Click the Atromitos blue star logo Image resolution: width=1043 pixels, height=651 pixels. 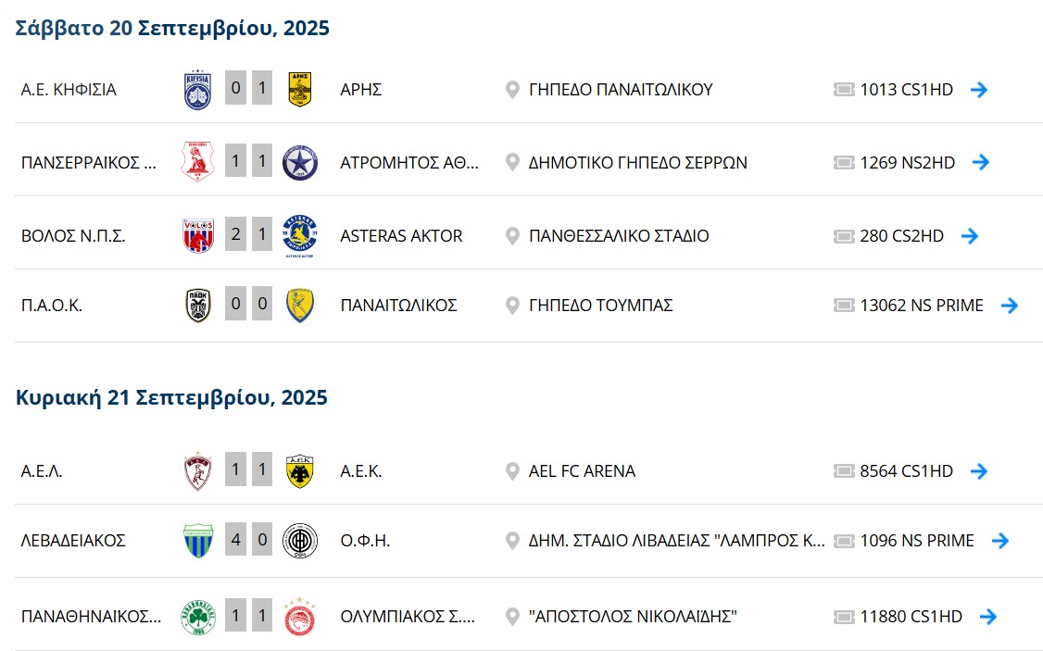click(x=300, y=162)
